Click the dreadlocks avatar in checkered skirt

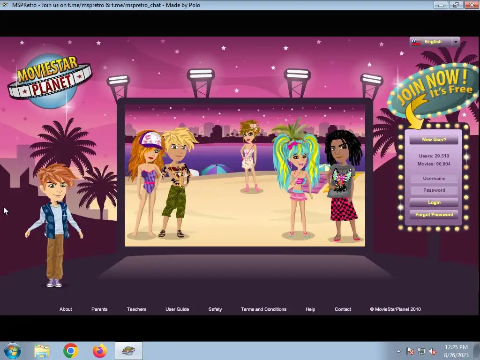coord(343,186)
